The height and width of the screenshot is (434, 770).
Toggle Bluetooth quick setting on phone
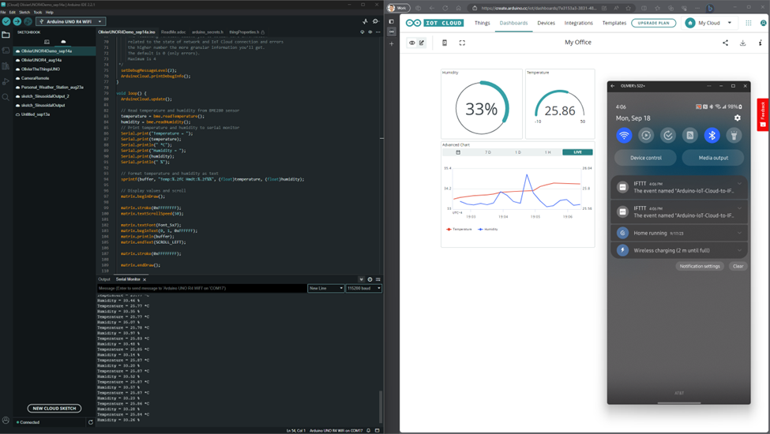[712, 136]
